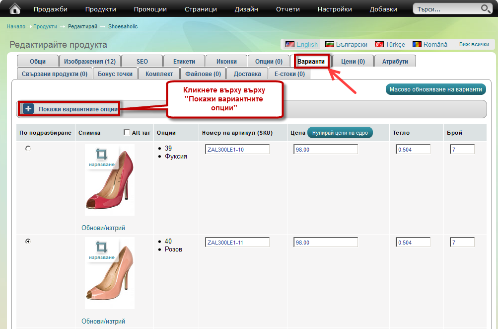Select the size 40 Розов default radio
The height and width of the screenshot is (329, 498).
[x=28, y=241]
